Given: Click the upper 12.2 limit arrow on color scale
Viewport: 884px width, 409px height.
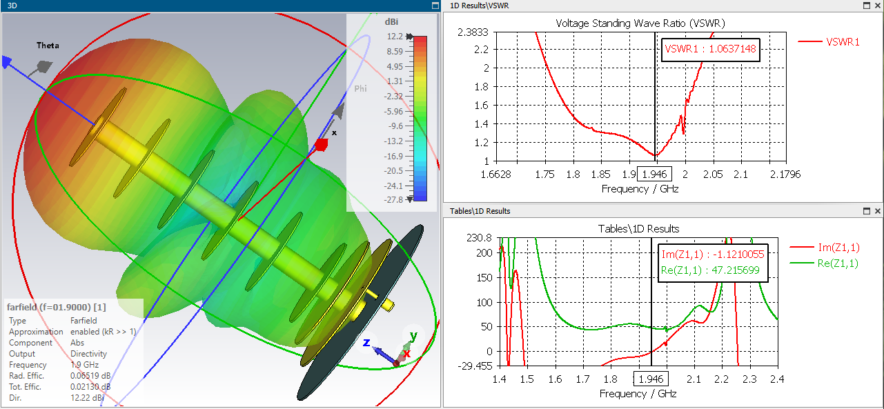Looking at the screenshot, I should 410,37.
